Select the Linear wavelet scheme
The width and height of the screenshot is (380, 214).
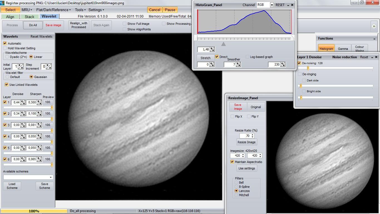[x=31, y=57]
